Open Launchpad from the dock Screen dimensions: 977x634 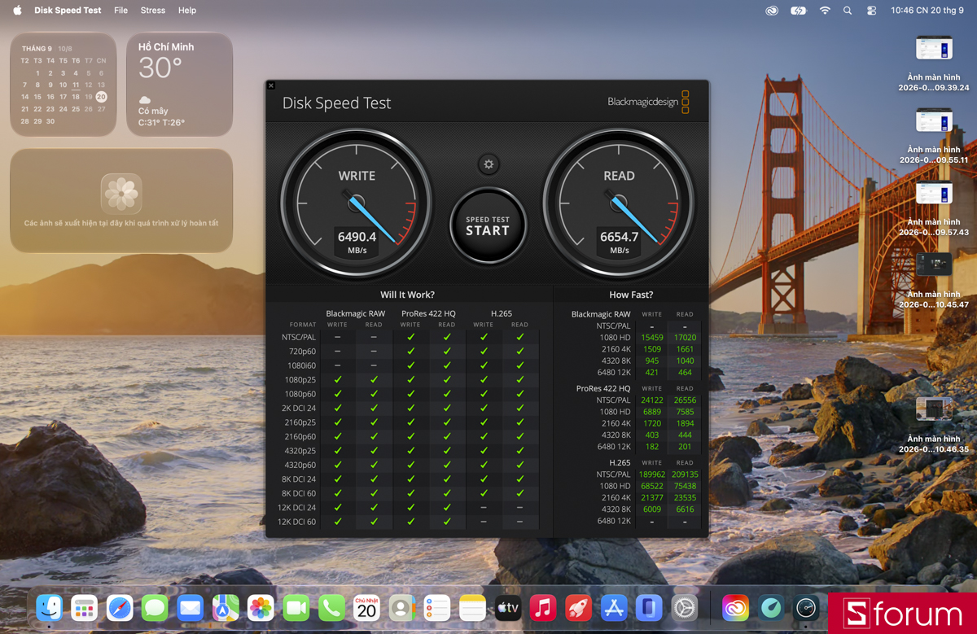(85, 608)
